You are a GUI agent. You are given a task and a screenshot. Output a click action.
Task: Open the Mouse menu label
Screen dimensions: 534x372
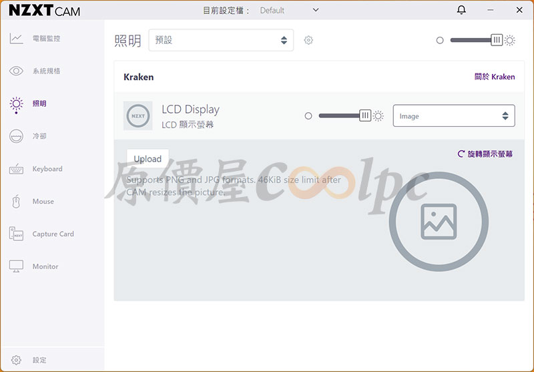coord(43,201)
